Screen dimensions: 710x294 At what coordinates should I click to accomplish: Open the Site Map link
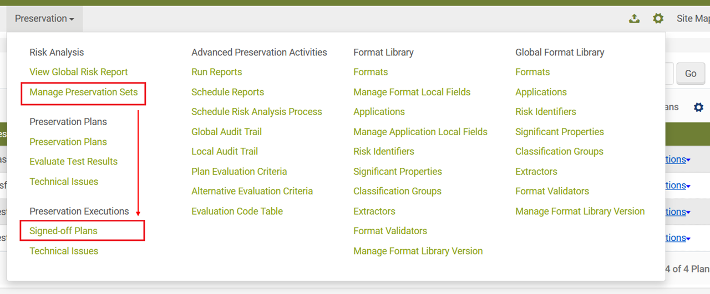tap(692, 19)
